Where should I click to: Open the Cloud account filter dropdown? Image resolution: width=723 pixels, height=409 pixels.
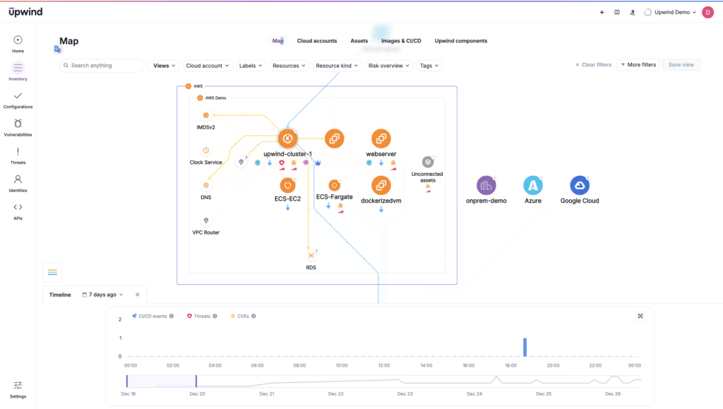207,66
